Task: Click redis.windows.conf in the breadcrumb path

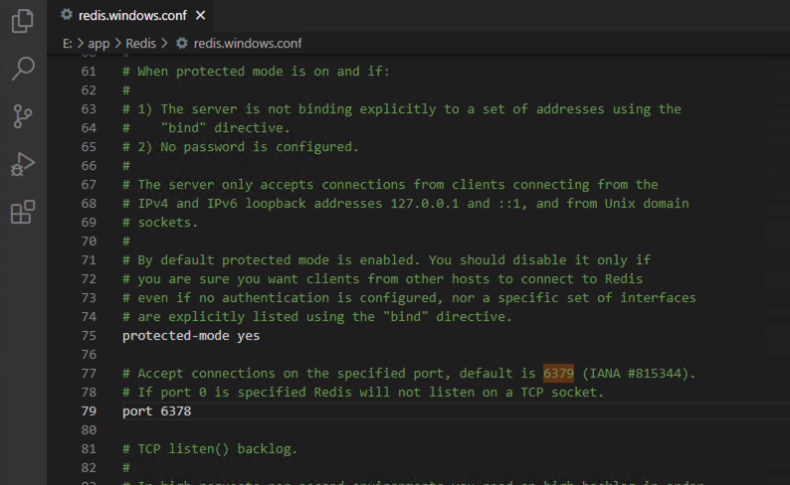Action: coord(247,44)
